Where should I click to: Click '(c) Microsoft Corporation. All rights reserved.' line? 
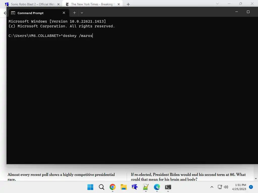point(61,26)
